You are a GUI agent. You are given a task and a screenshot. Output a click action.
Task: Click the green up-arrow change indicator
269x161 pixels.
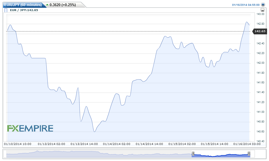point(47,5)
